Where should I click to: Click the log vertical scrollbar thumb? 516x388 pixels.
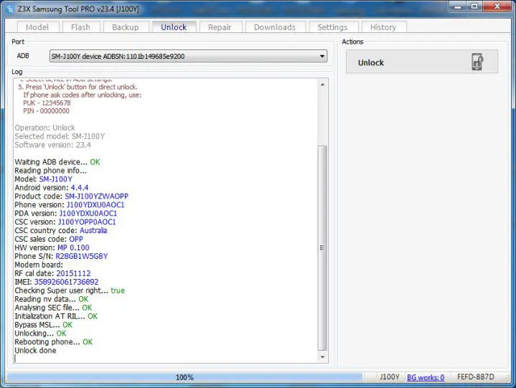(x=322, y=248)
